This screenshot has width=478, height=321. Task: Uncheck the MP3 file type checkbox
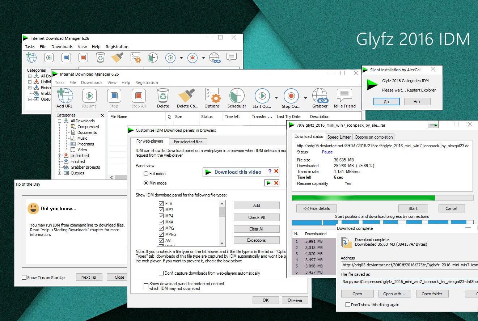click(x=161, y=210)
